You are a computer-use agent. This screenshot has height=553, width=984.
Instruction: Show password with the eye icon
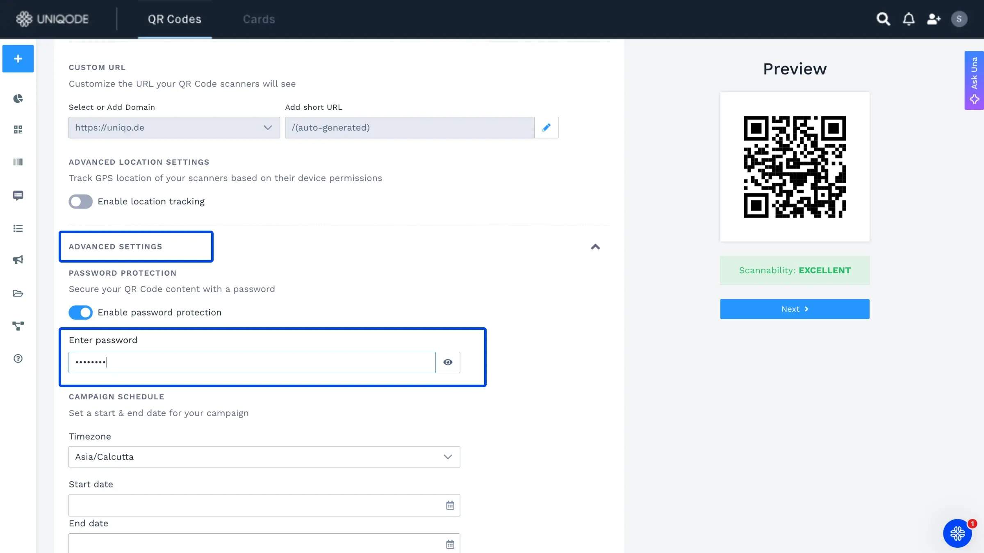tap(448, 362)
